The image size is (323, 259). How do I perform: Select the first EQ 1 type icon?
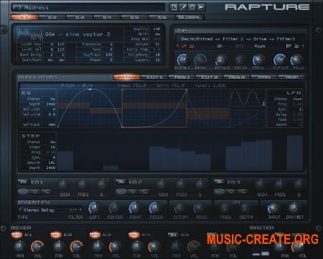tap(23, 191)
